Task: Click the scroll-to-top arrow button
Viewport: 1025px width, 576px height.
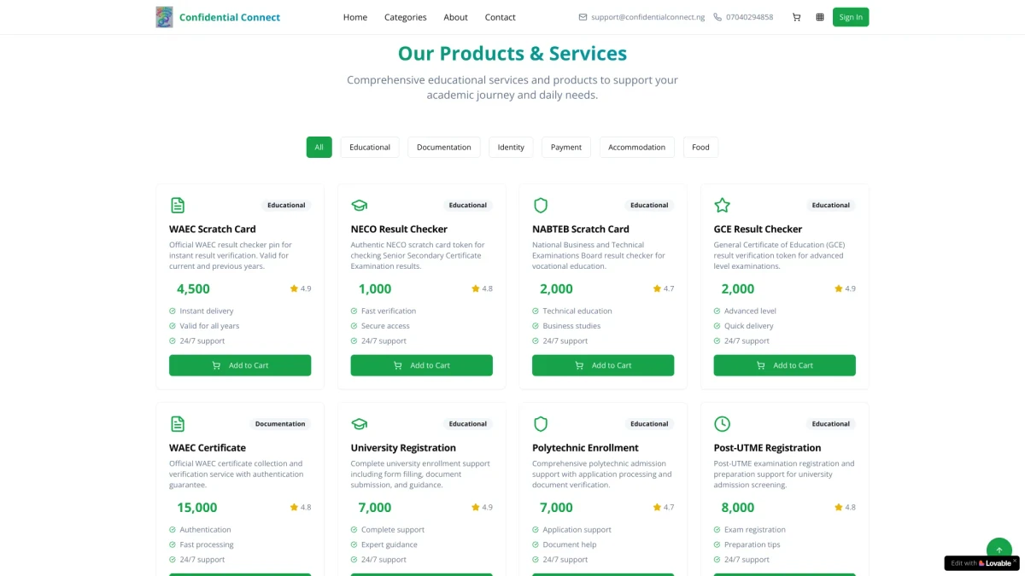Action: [x=999, y=550]
